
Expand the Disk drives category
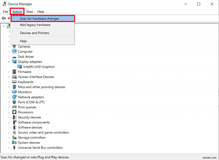[x=9, y=57]
